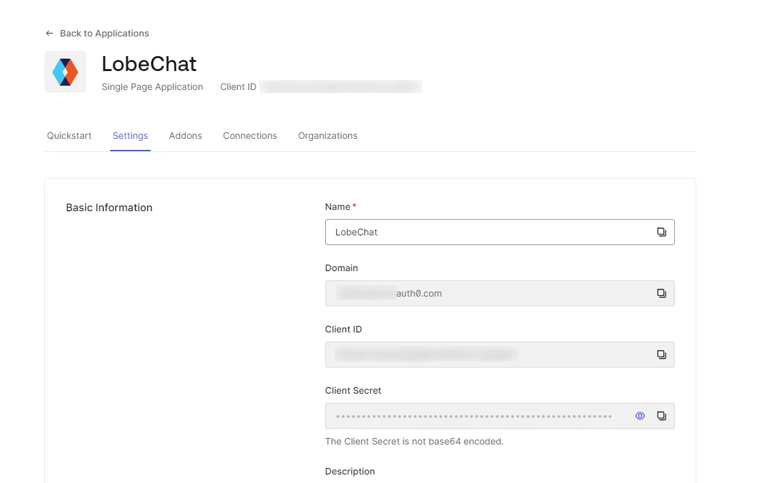The image size is (766, 483).
Task: Copy the Client ID value
Action: pos(662,354)
